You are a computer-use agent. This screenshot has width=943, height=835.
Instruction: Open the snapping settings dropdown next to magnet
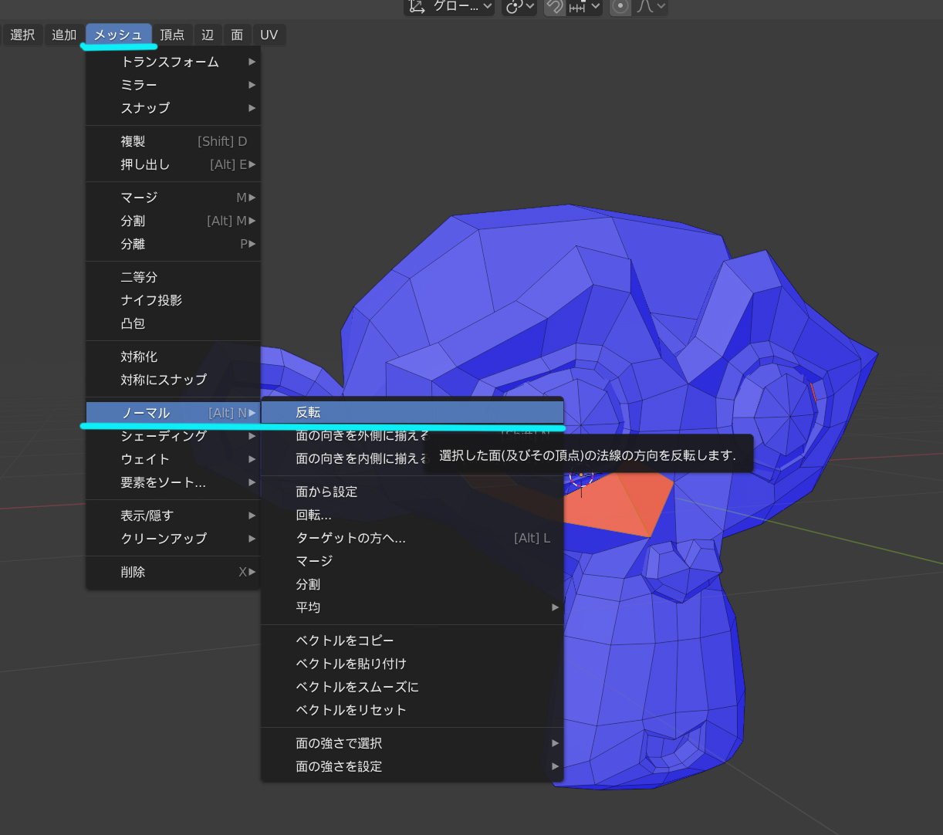584,6
